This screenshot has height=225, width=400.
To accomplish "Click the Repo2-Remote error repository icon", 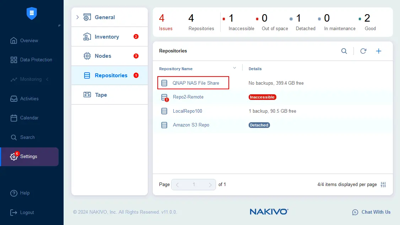I will tap(165, 97).
